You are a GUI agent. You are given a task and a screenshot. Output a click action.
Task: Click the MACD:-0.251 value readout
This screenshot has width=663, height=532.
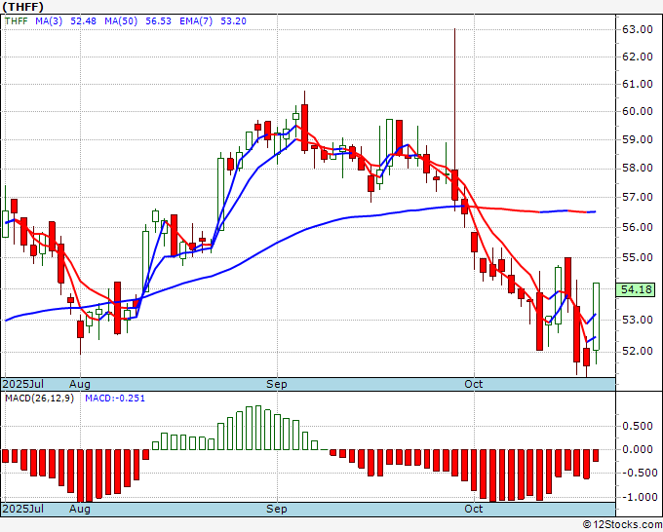(x=115, y=399)
